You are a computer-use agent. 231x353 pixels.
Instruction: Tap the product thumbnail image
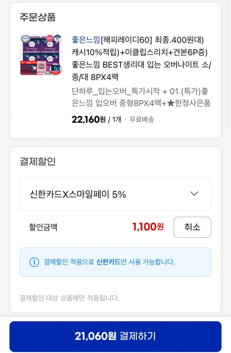point(41,54)
